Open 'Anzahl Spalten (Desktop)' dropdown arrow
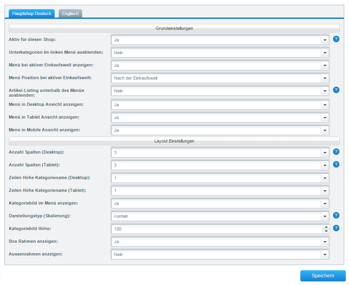349x285 pixels. coord(325,152)
